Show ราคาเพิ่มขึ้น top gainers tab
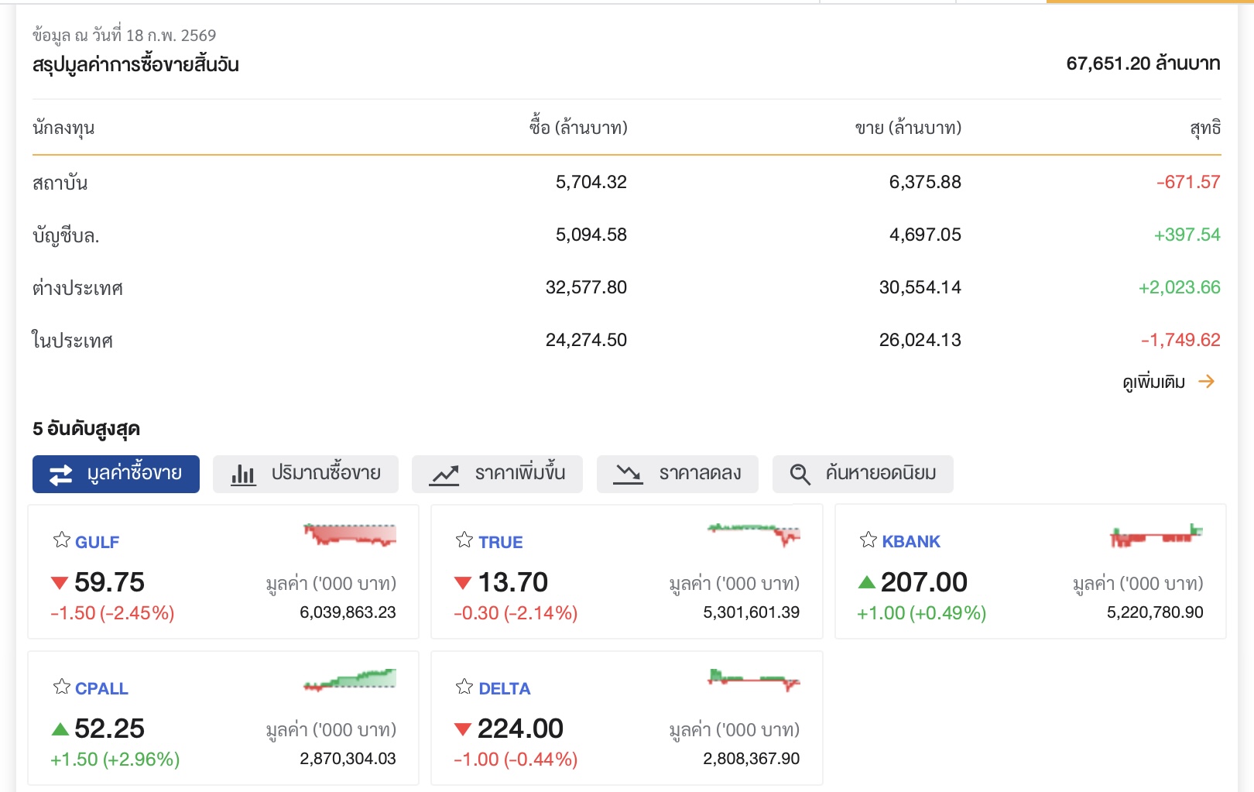The height and width of the screenshot is (792, 1254). [x=497, y=474]
